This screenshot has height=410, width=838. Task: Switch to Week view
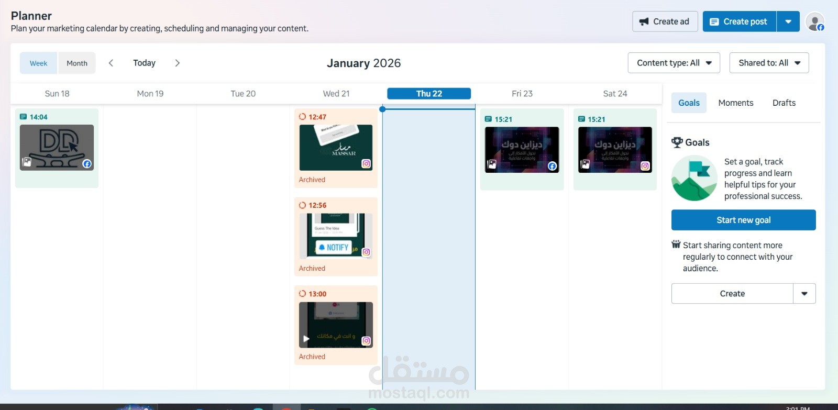[x=39, y=63]
